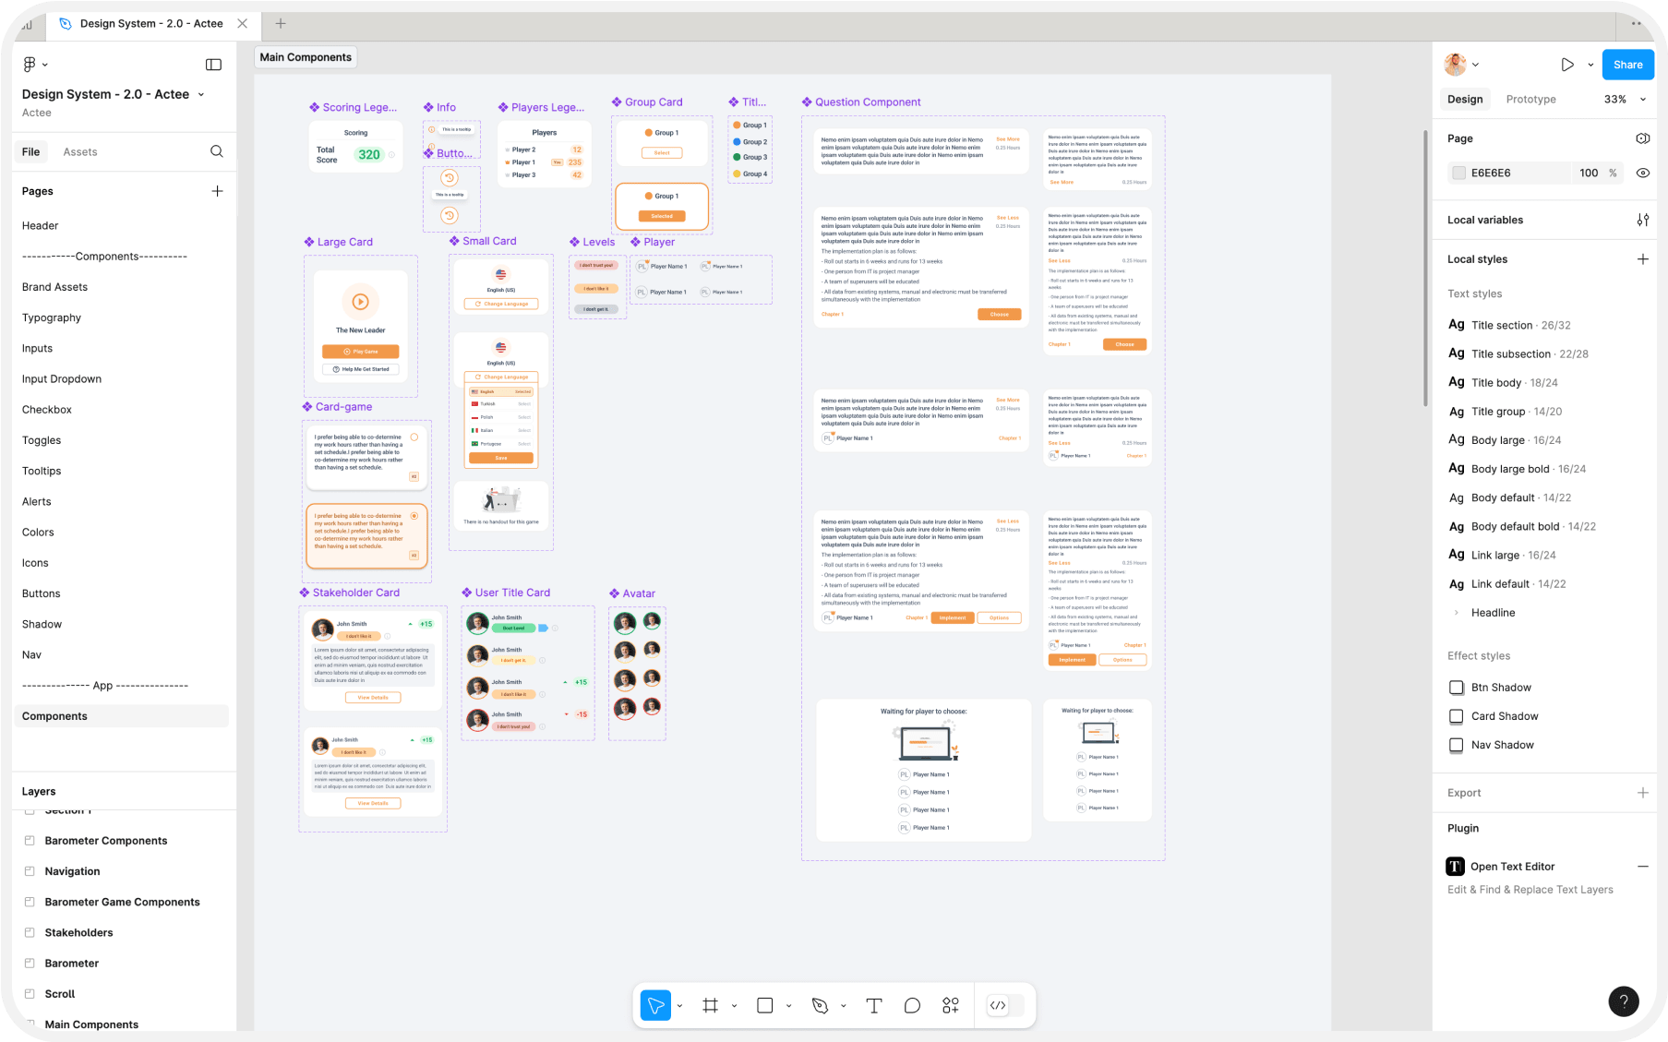The height and width of the screenshot is (1042, 1668).
Task: Select the Nav Shadow effect style
Action: point(1503,745)
